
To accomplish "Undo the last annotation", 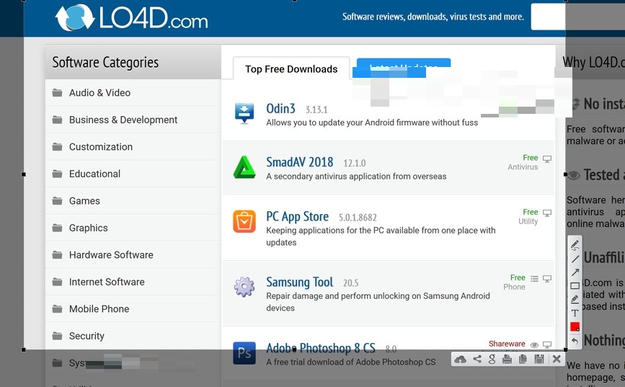I will [x=575, y=341].
